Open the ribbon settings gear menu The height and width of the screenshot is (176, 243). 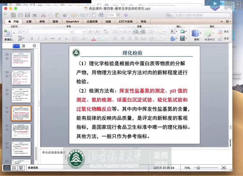(x=228, y=21)
